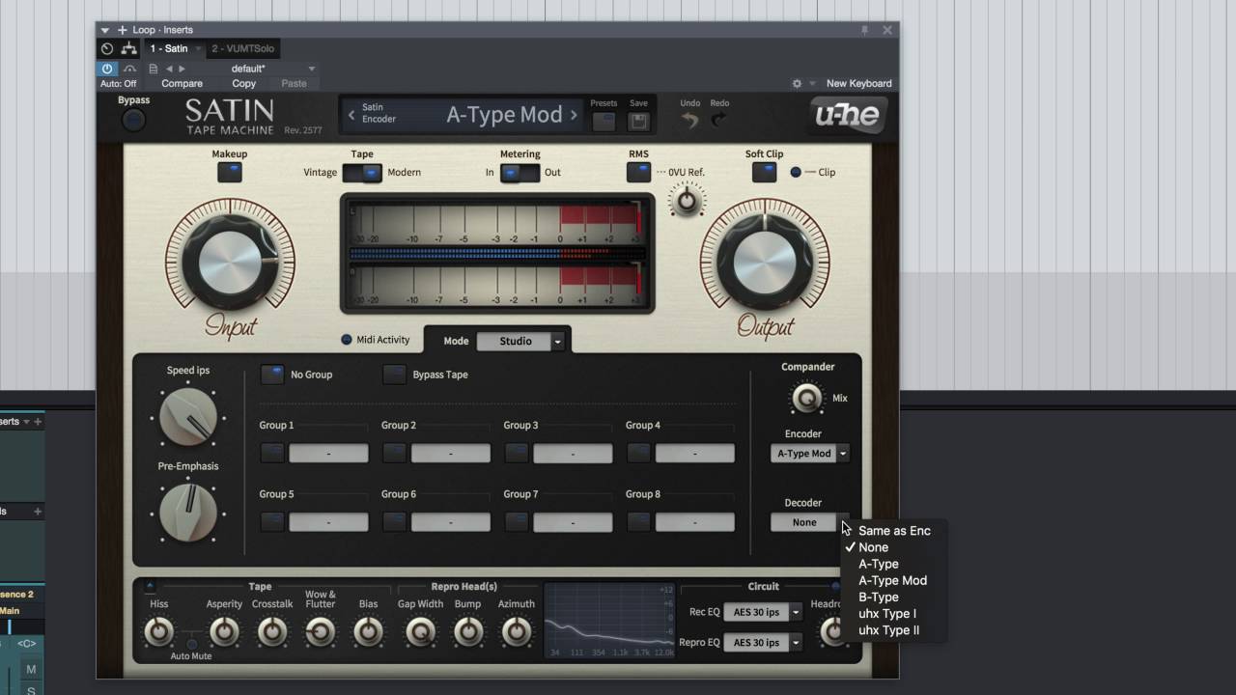Click the Wow & Flutter knob
This screenshot has height=695, width=1236.
[x=321, y=632]
